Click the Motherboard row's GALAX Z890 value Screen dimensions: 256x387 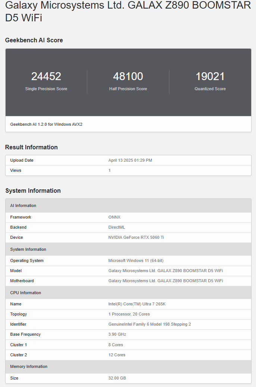point(166,281)
